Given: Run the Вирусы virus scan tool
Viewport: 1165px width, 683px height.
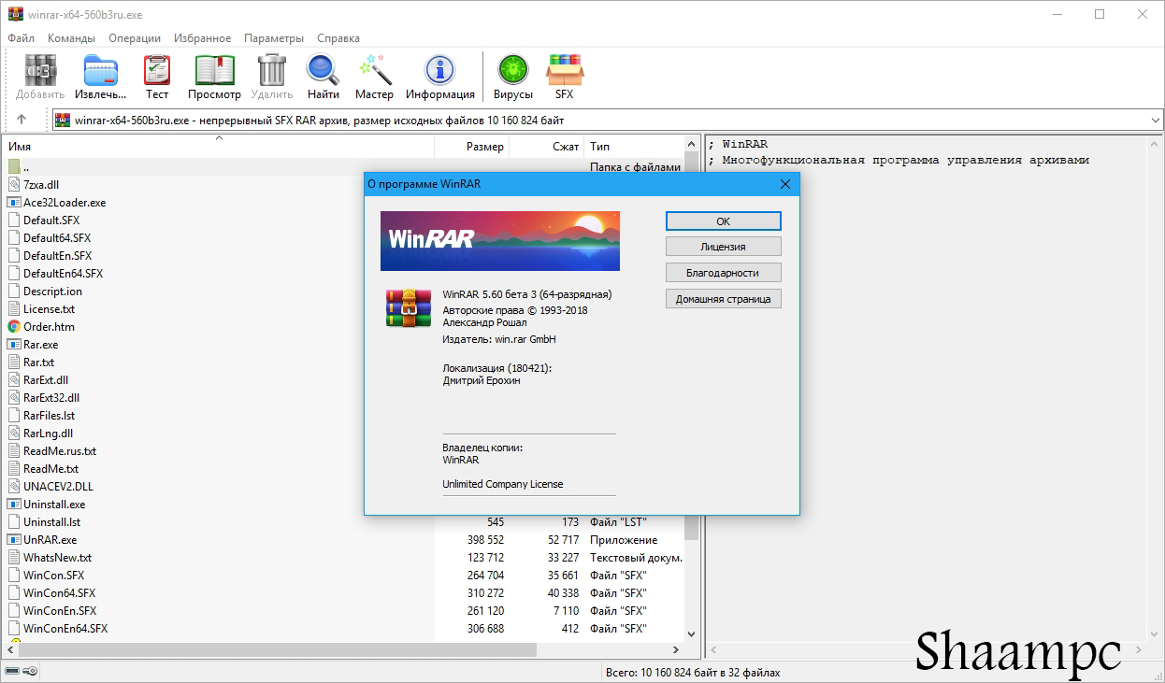Looking at the screenshot, I should point(512,70).
